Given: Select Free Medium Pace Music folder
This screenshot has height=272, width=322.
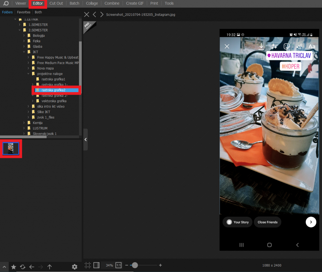Looking at the screenshot, I should click(58, 63).
